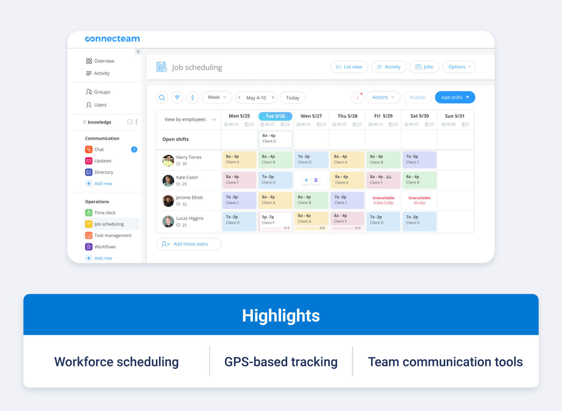Click Jerome Elliott's Saturday Unavailable All day

click(419, 200)
